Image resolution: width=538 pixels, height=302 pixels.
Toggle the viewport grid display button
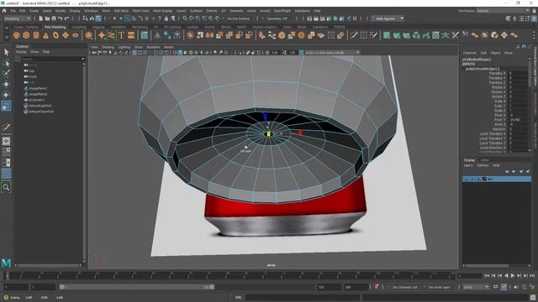tap(134, 53)
